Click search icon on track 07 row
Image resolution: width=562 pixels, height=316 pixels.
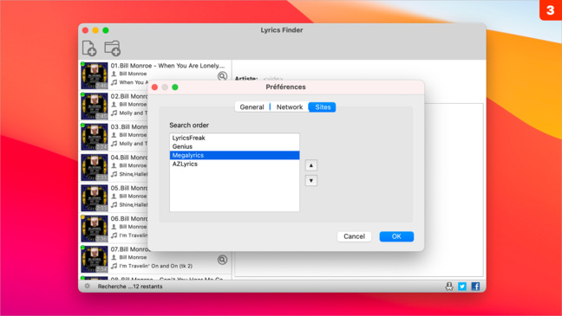pyautogui.click(x=222, y=260)
